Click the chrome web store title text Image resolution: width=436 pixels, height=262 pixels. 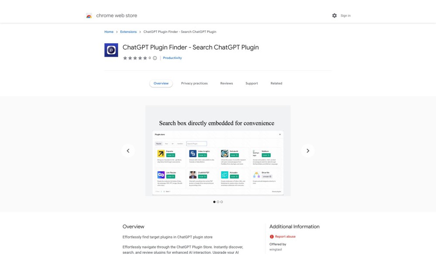click(x=116, y=16)
